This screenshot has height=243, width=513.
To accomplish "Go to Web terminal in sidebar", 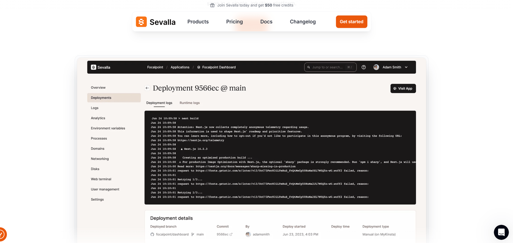I will tap(101, 179).
